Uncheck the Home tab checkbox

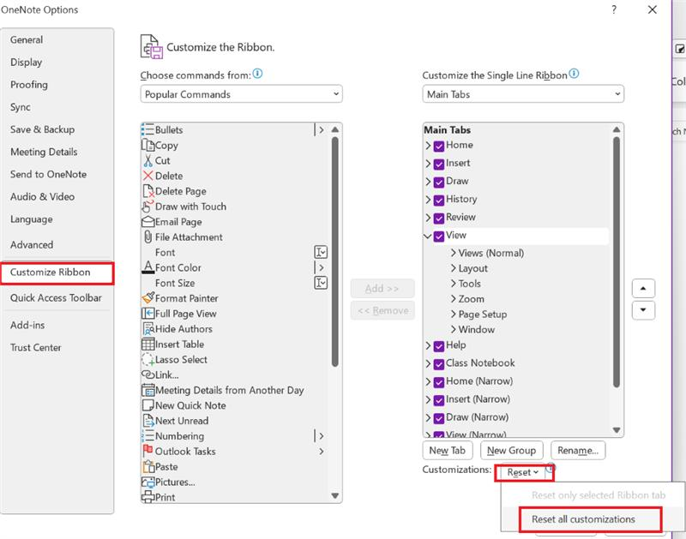tap(439, 146)
